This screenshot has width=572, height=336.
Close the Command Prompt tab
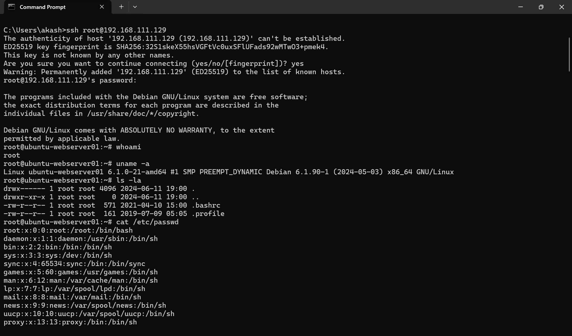tap(102, 7)
